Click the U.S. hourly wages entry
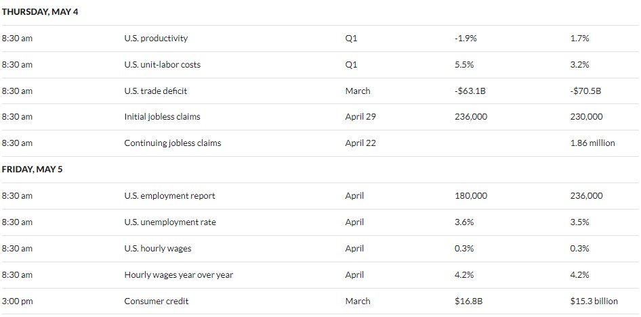Screen dimensions: 641x317 (x=157, y=249)
